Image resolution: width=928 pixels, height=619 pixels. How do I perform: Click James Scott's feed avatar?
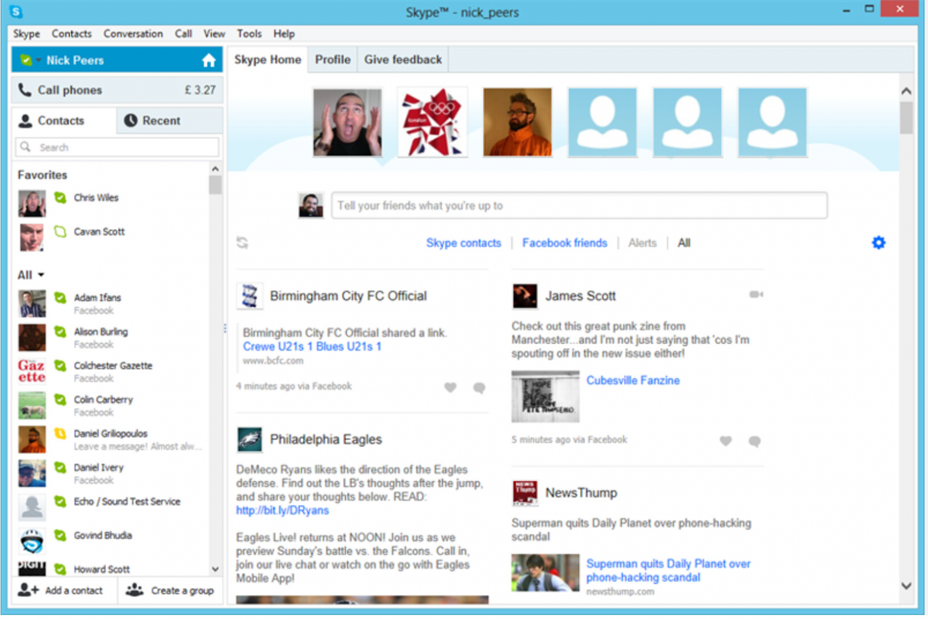(x=525, y=296)
